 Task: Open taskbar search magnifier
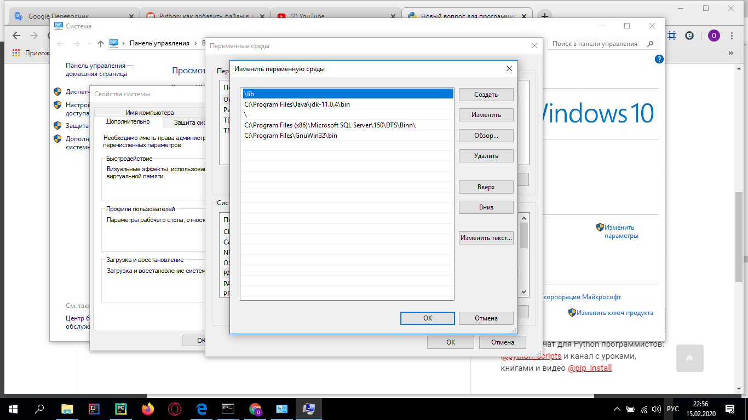coord(39,409)
